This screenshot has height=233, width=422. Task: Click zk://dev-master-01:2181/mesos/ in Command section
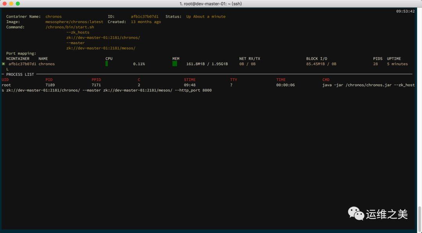(x=101, y=48)
